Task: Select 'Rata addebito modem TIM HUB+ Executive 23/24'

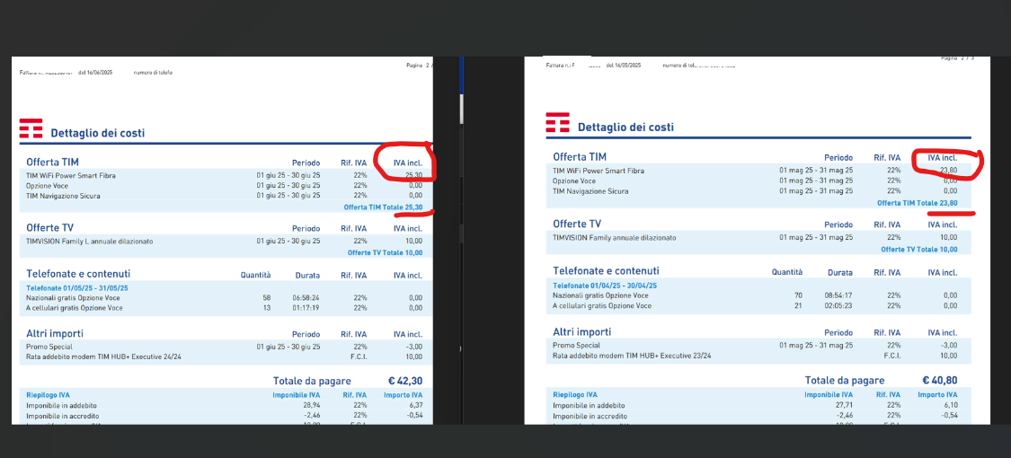Action: pyautogui.click(x=632, y=355)
